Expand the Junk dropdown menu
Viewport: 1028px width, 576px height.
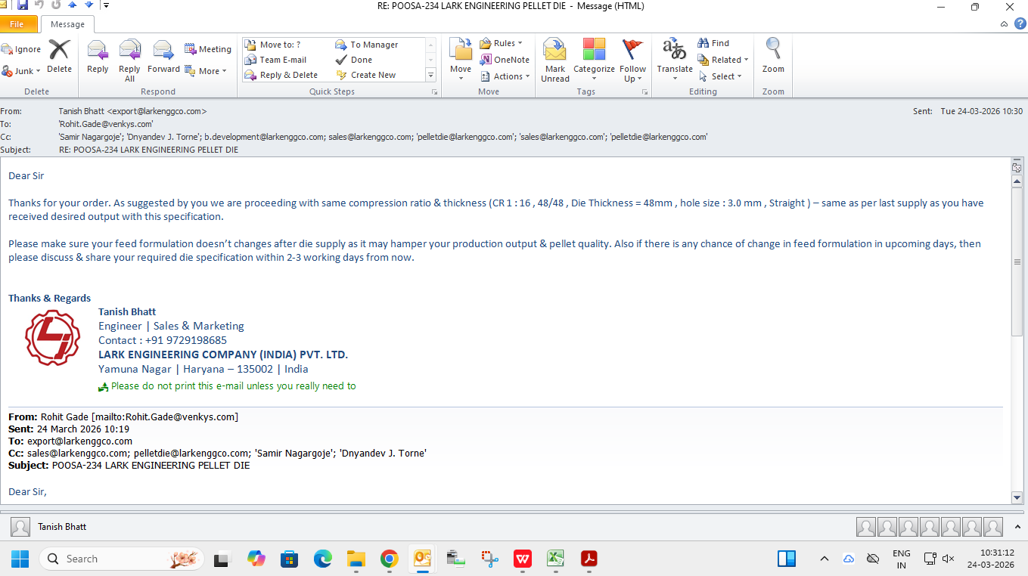pyautogui.click(x=21, y=71)
